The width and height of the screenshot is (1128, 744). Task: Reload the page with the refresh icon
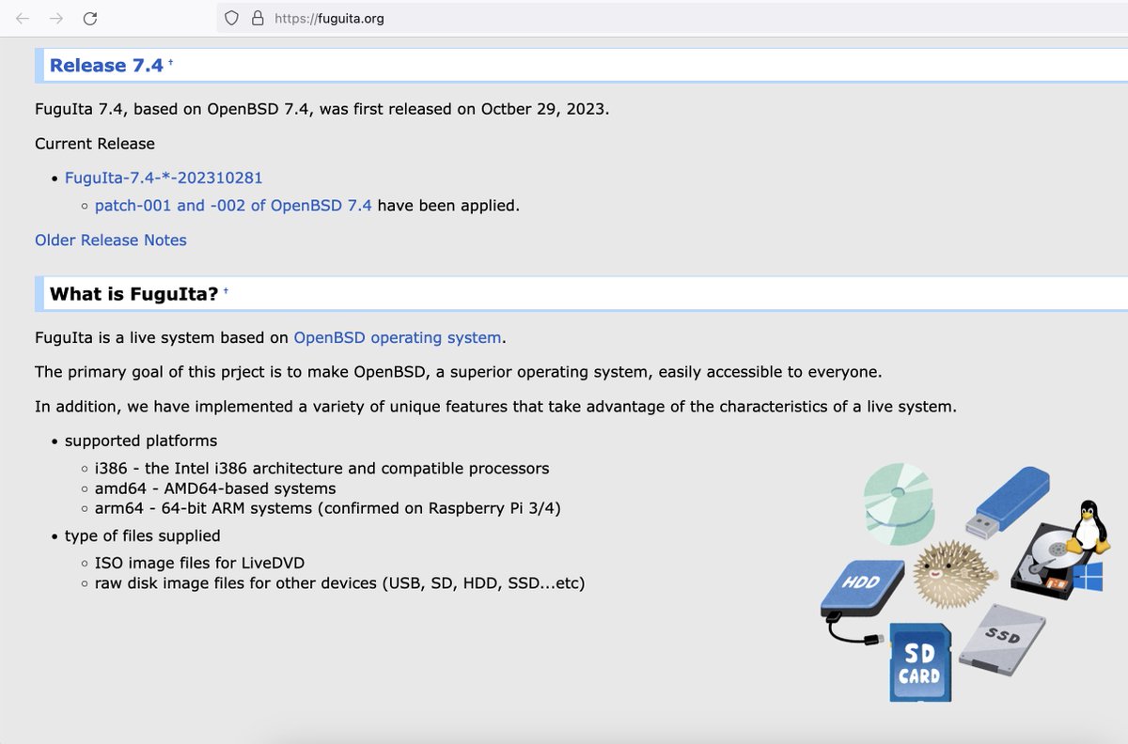coord(90,18)
